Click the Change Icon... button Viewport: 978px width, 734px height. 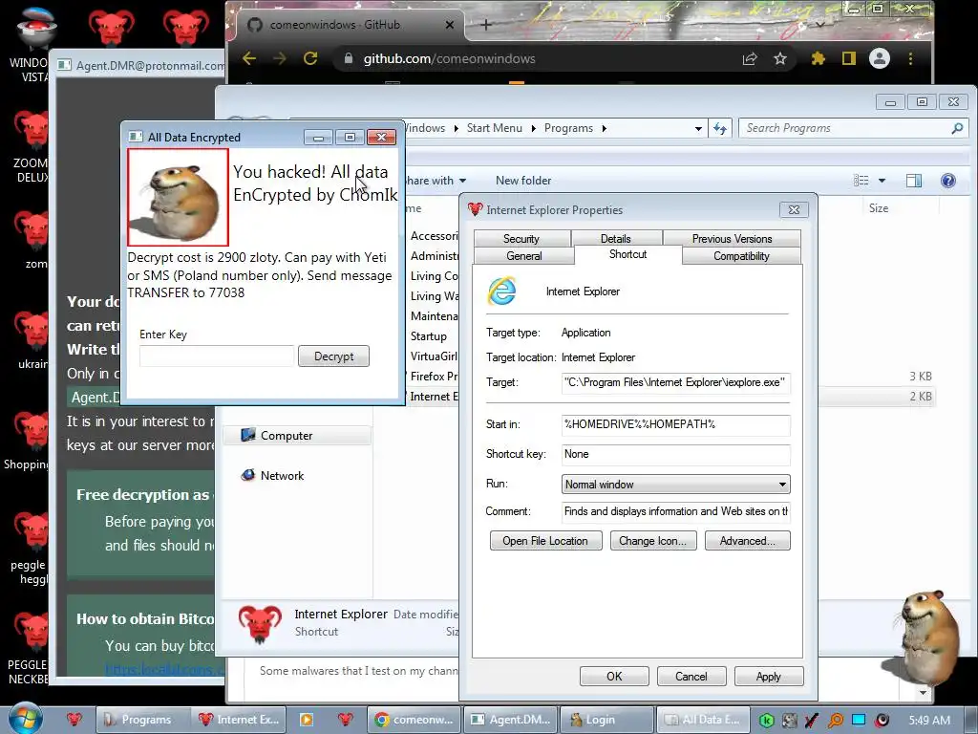[653, 541]
